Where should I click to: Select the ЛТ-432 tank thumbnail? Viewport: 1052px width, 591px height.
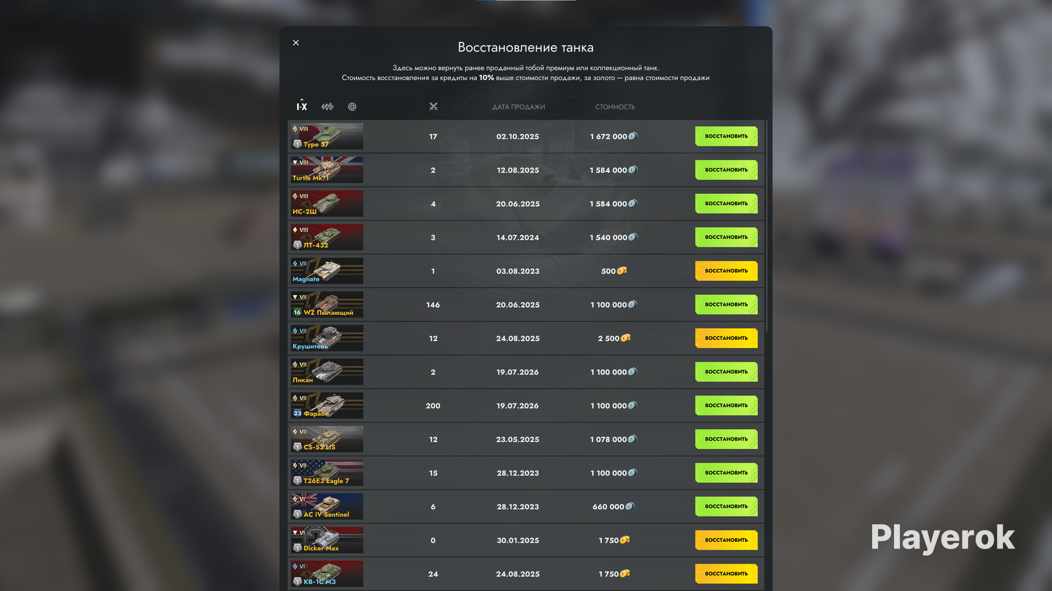[x=327, y=237]
